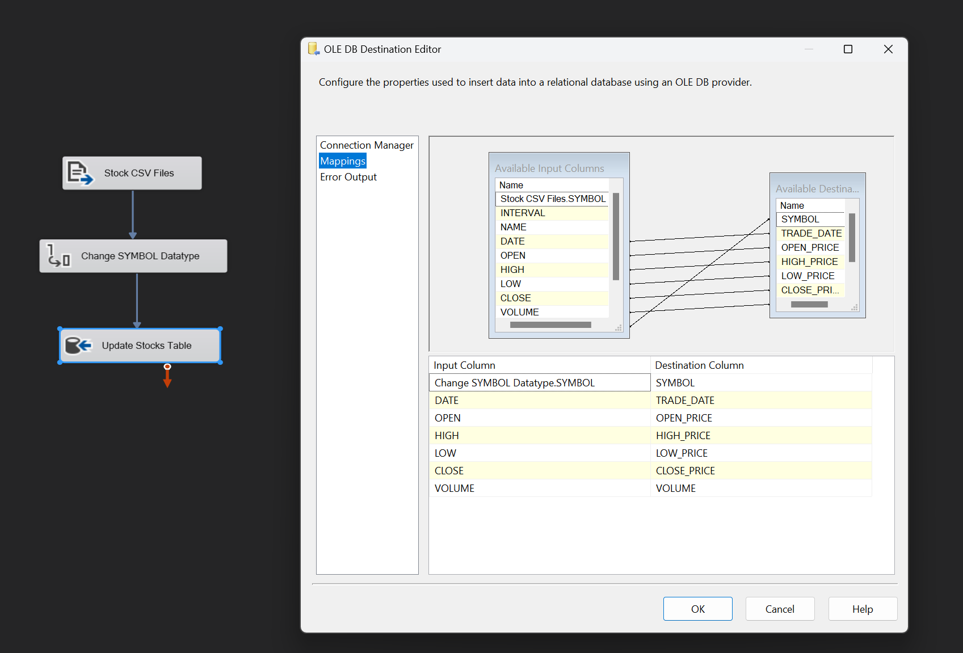963x653 pixels.
Task: Click the Update Stocks Table destination icon
Action: [78, 346]
